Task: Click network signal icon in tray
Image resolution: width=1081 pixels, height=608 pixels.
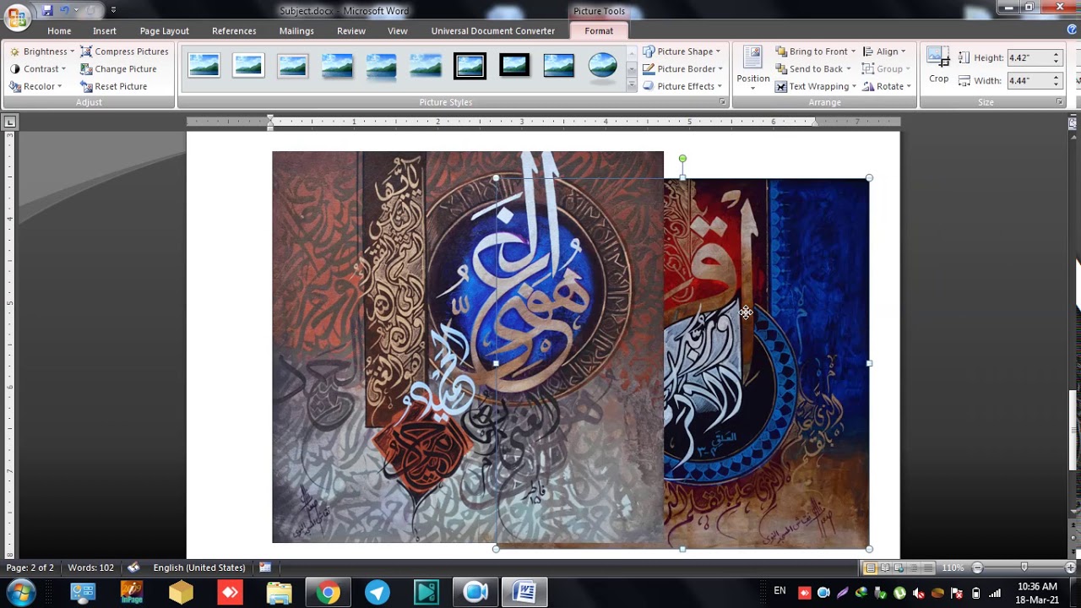Action: point(995,593)
